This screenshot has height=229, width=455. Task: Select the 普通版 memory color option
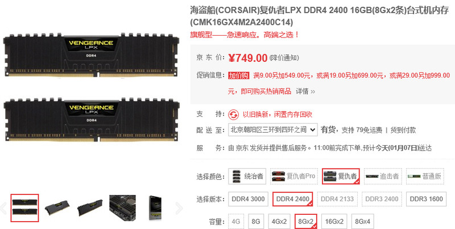pos(425,176)
